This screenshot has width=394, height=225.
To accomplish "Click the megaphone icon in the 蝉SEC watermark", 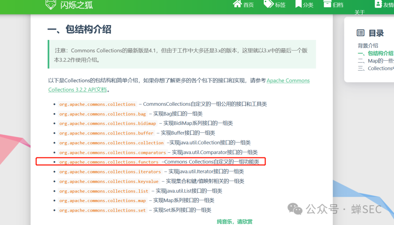I will (x=295, y=209).
